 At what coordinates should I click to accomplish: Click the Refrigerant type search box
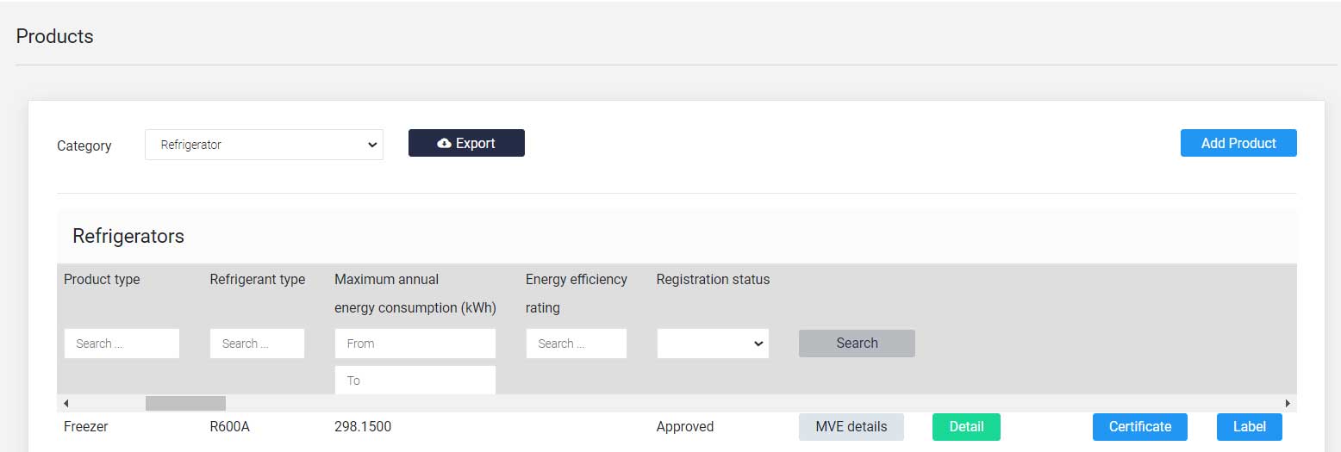[x=257, y=344]
